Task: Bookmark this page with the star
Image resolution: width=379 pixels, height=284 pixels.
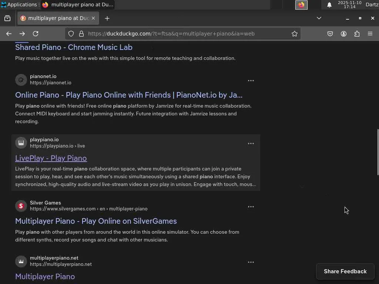Action: click(294, 34)
